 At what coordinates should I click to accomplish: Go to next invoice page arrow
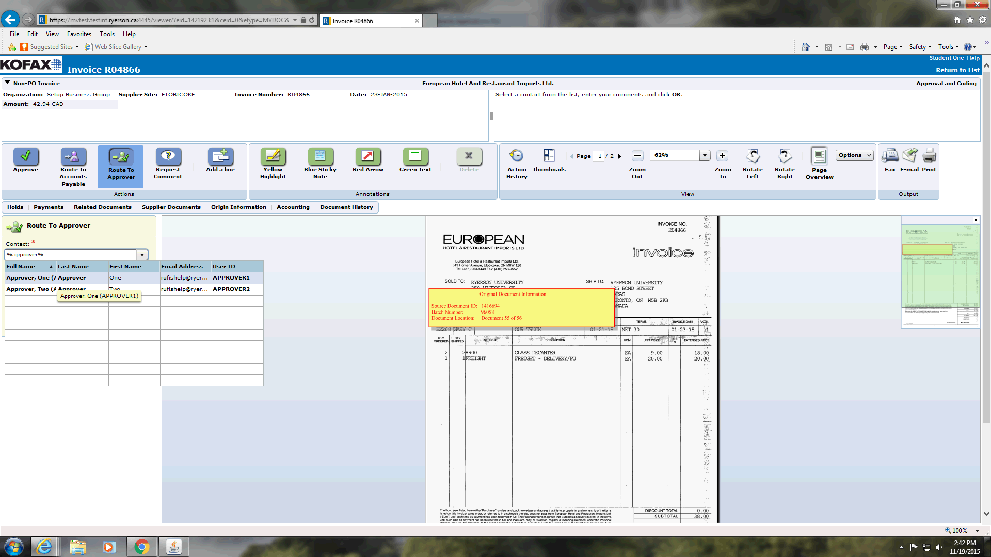point(619,156)
